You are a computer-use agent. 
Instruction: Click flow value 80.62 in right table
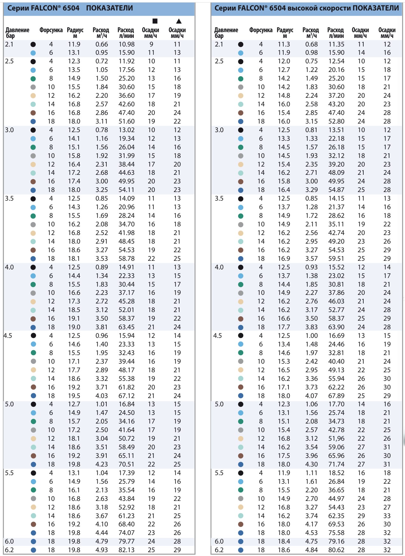click(x=337, y=550)
